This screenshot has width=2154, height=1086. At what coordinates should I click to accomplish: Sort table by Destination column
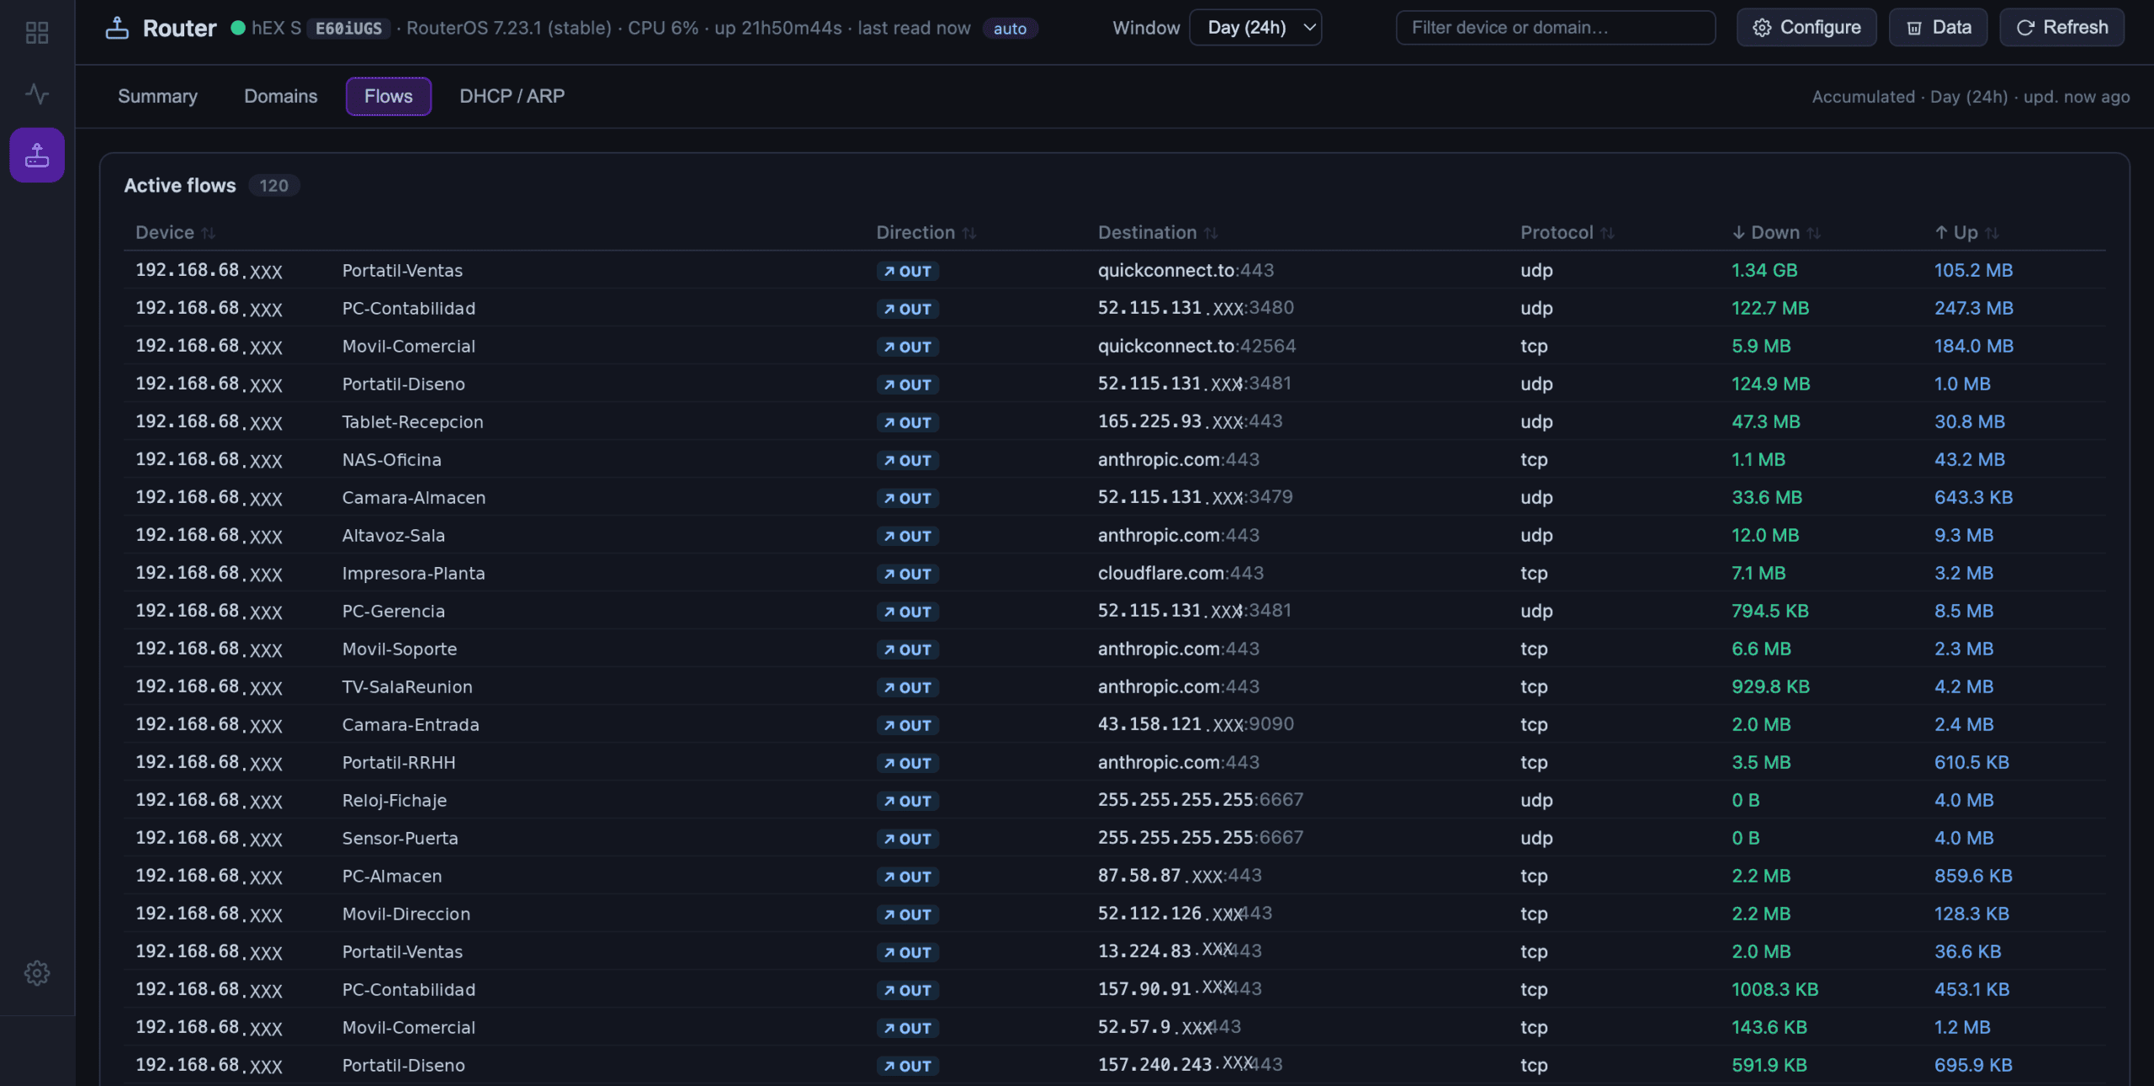coord(1157,232)
